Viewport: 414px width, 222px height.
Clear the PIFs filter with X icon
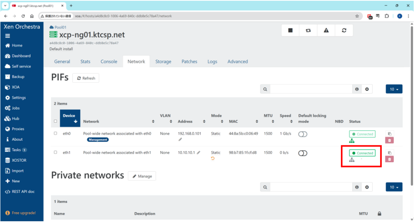click(x=367, y=89)
